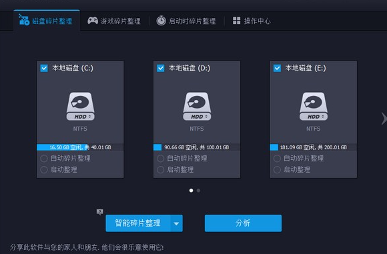Viewport: 387px width, 254px height.
Task: Click the NTFS label under drive D:
Action: (x=197, y=129)
